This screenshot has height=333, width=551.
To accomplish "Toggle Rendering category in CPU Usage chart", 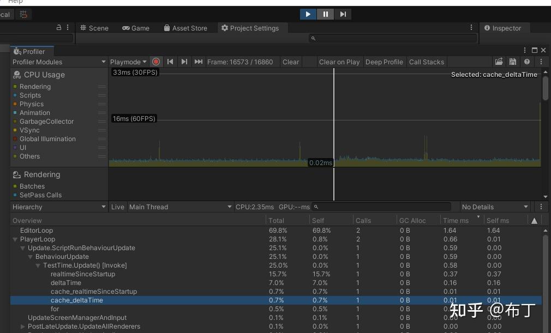I will 15,86.
